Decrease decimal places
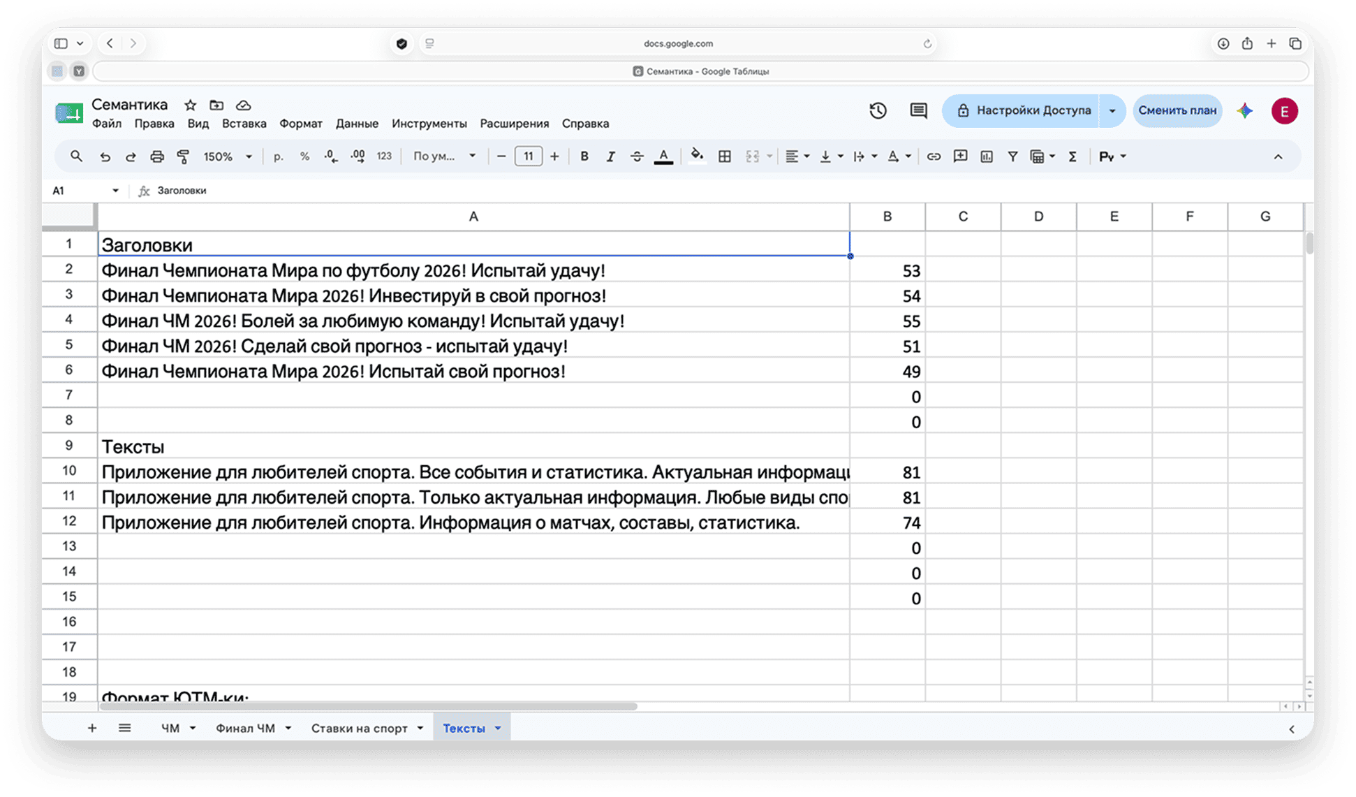 click(x=331, y=156)
